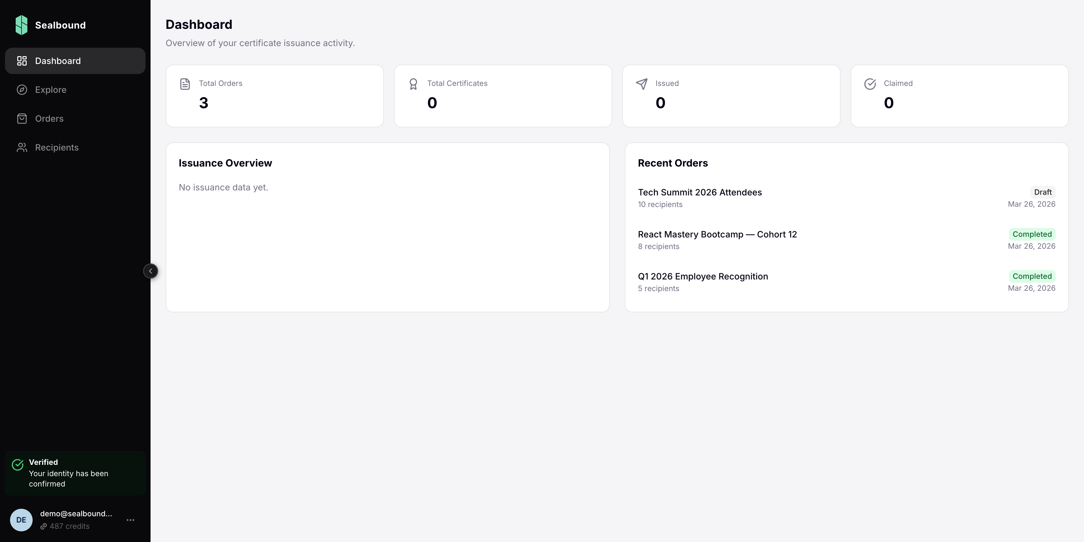This screenshot has width=1084, height=542.
Task: Click the DE user avatar
Action: 21,520
